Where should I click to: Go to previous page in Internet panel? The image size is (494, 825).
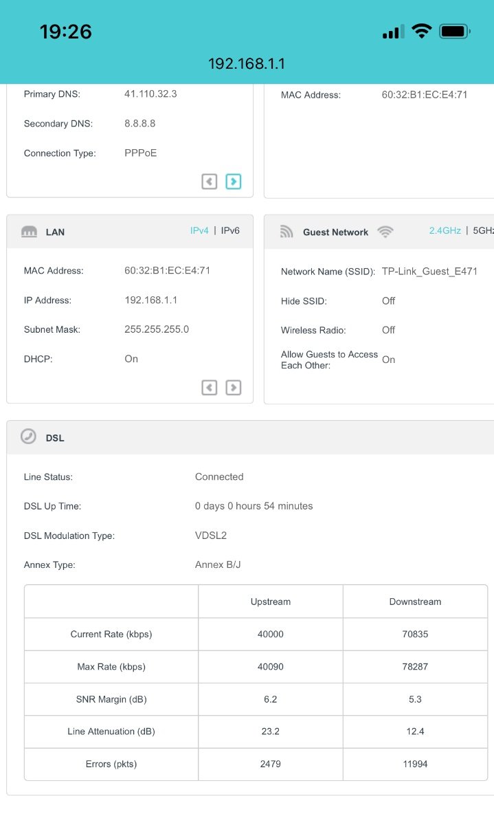[210, 181]
